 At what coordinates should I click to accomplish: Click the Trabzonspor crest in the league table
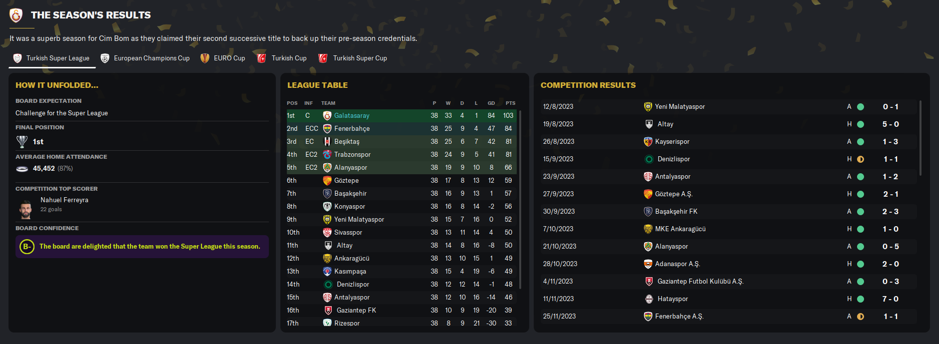click(327, 155)
